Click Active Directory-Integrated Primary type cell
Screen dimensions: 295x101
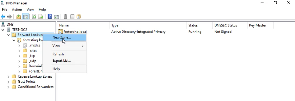(x=138, y=32)
